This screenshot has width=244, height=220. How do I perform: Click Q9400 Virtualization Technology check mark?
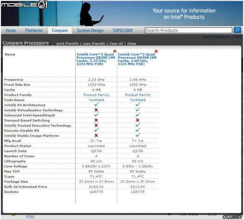(x=138, y=110)
